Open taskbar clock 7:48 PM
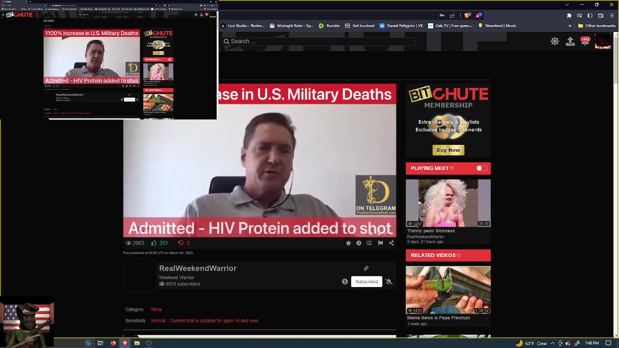619x348 pixels. point(592,343)
